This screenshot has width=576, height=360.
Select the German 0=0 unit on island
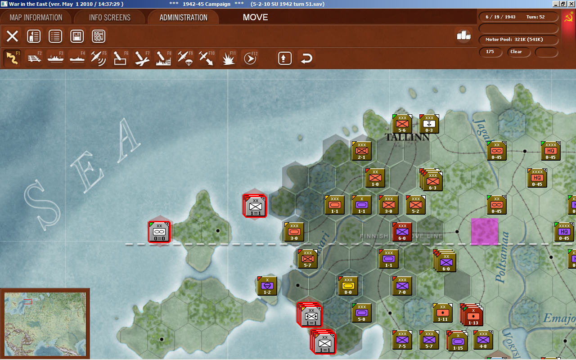click(x=159, y=232)
